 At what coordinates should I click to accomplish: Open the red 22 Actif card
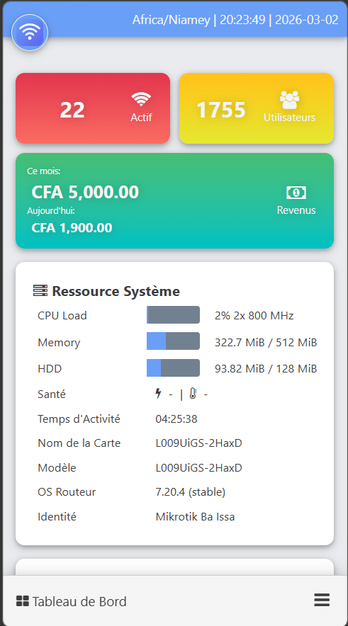click(93, 108)
